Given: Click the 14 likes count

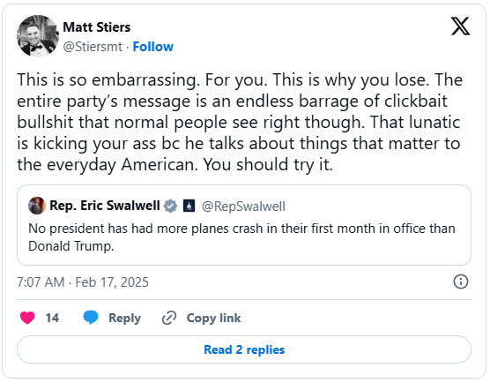Looking at the screenshot, I should [52, 318].
